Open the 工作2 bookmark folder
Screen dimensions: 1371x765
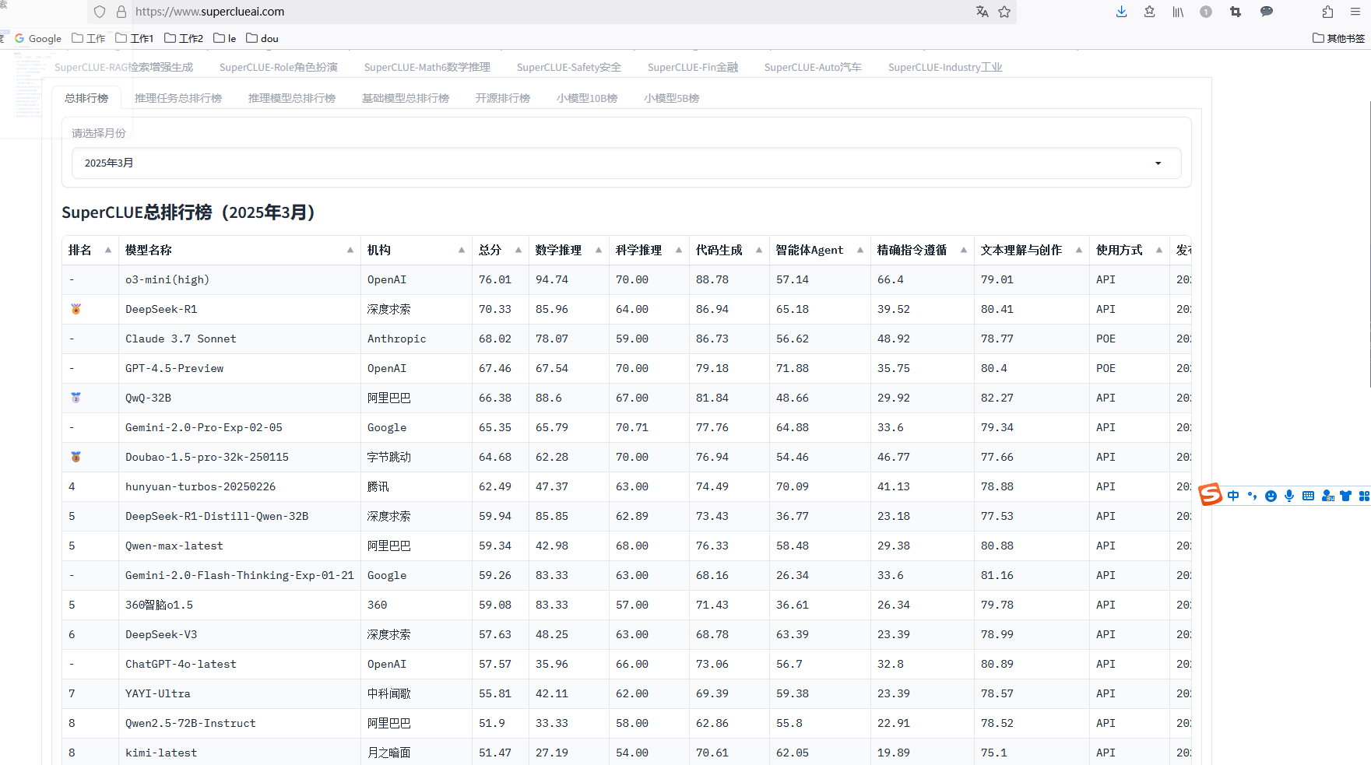[x=183, y=38]
